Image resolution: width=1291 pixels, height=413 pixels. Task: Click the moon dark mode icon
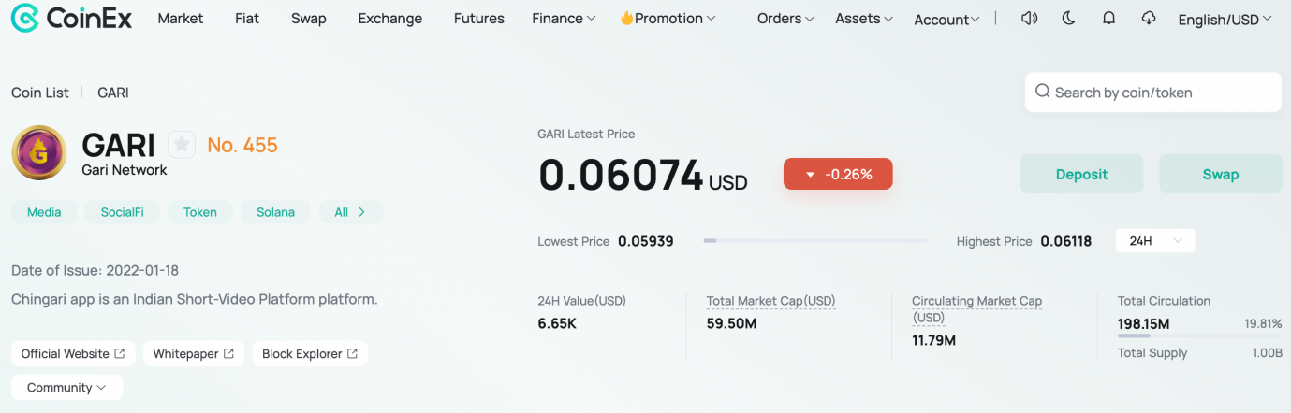[1068, 19]
